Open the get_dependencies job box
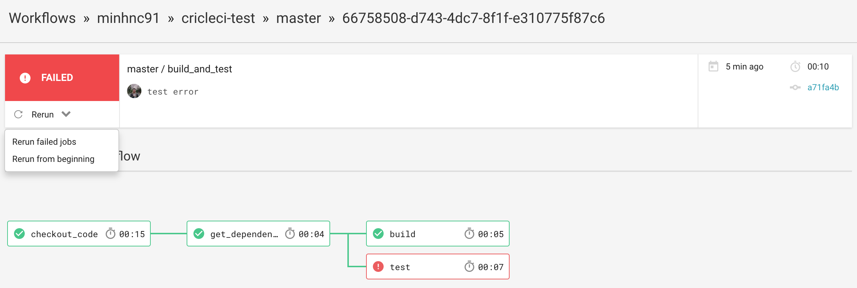 click(x=258, y=234)
